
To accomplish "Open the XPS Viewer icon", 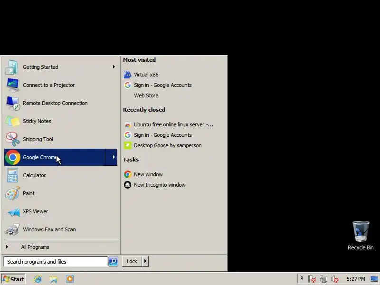I will point(13,211).
